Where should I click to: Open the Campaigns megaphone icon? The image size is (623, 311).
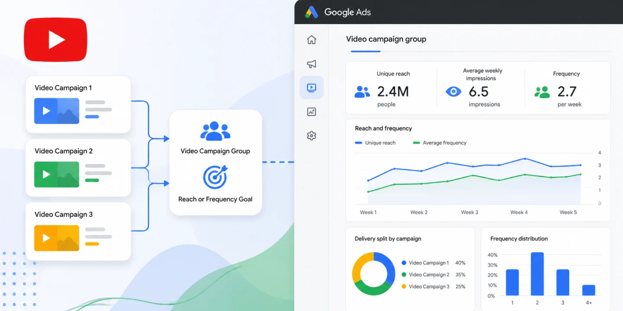tap(311, 64)
